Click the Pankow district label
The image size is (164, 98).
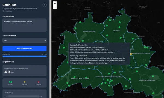click(x=116, y=31)
